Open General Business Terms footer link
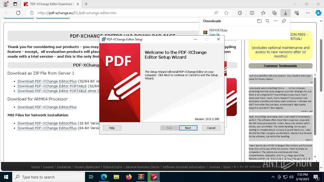The height and width of the screenshot is (182, 324). pyautogui.click(x=143, y=167)
